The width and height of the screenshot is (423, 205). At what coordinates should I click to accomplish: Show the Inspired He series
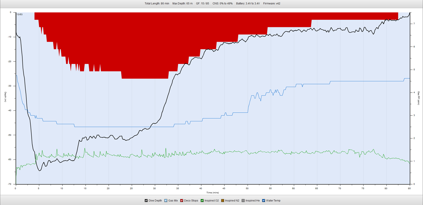point(244,200)
